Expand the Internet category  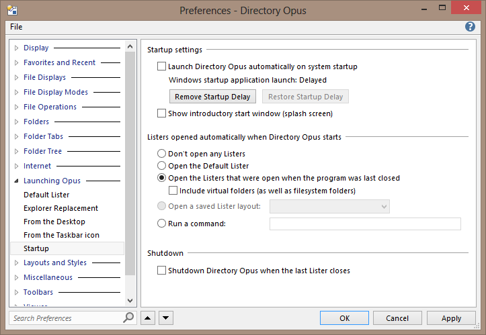(16, 166)
